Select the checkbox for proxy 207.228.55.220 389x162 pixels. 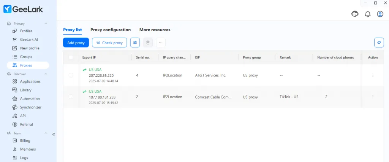coord(71,75)
